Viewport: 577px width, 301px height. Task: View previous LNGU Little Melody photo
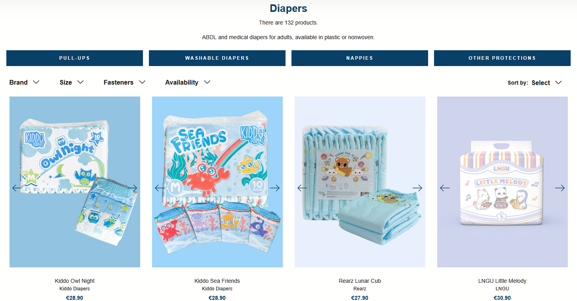pyautogui.click(x=445, y=188)
